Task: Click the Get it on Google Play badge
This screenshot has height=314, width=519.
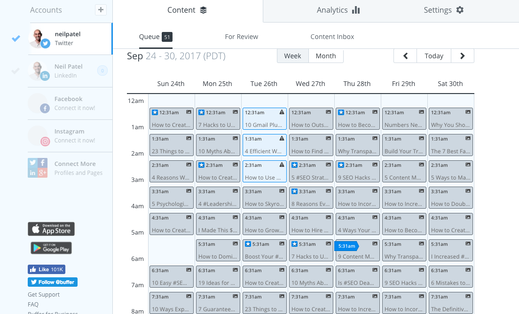Action: point(51,248)
